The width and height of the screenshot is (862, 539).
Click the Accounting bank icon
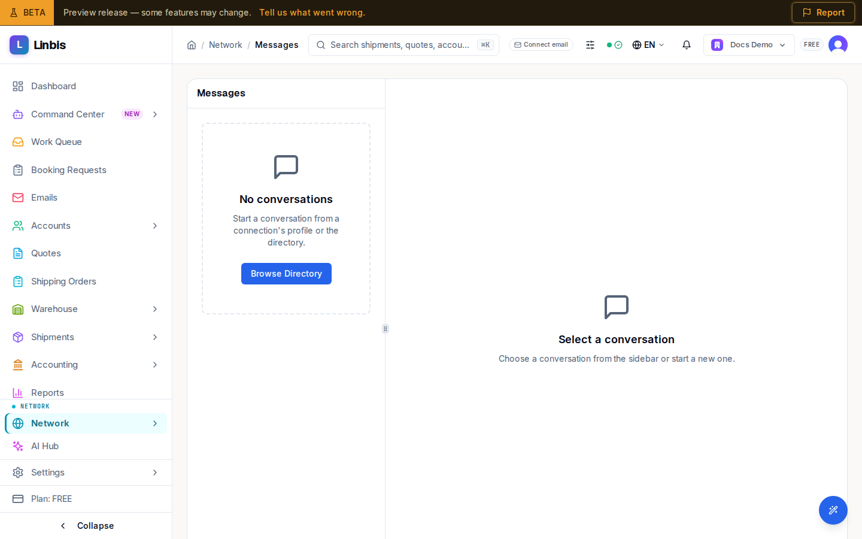tap(18, 365)
